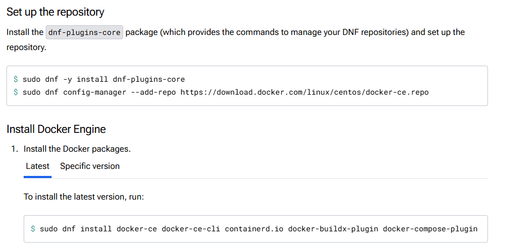Click the Set up the repository heading
This screenshot has height=248, width=517.
[55, 11]
